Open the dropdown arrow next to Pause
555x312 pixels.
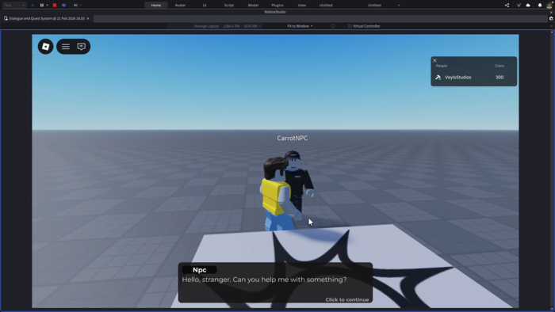point(47,6)
